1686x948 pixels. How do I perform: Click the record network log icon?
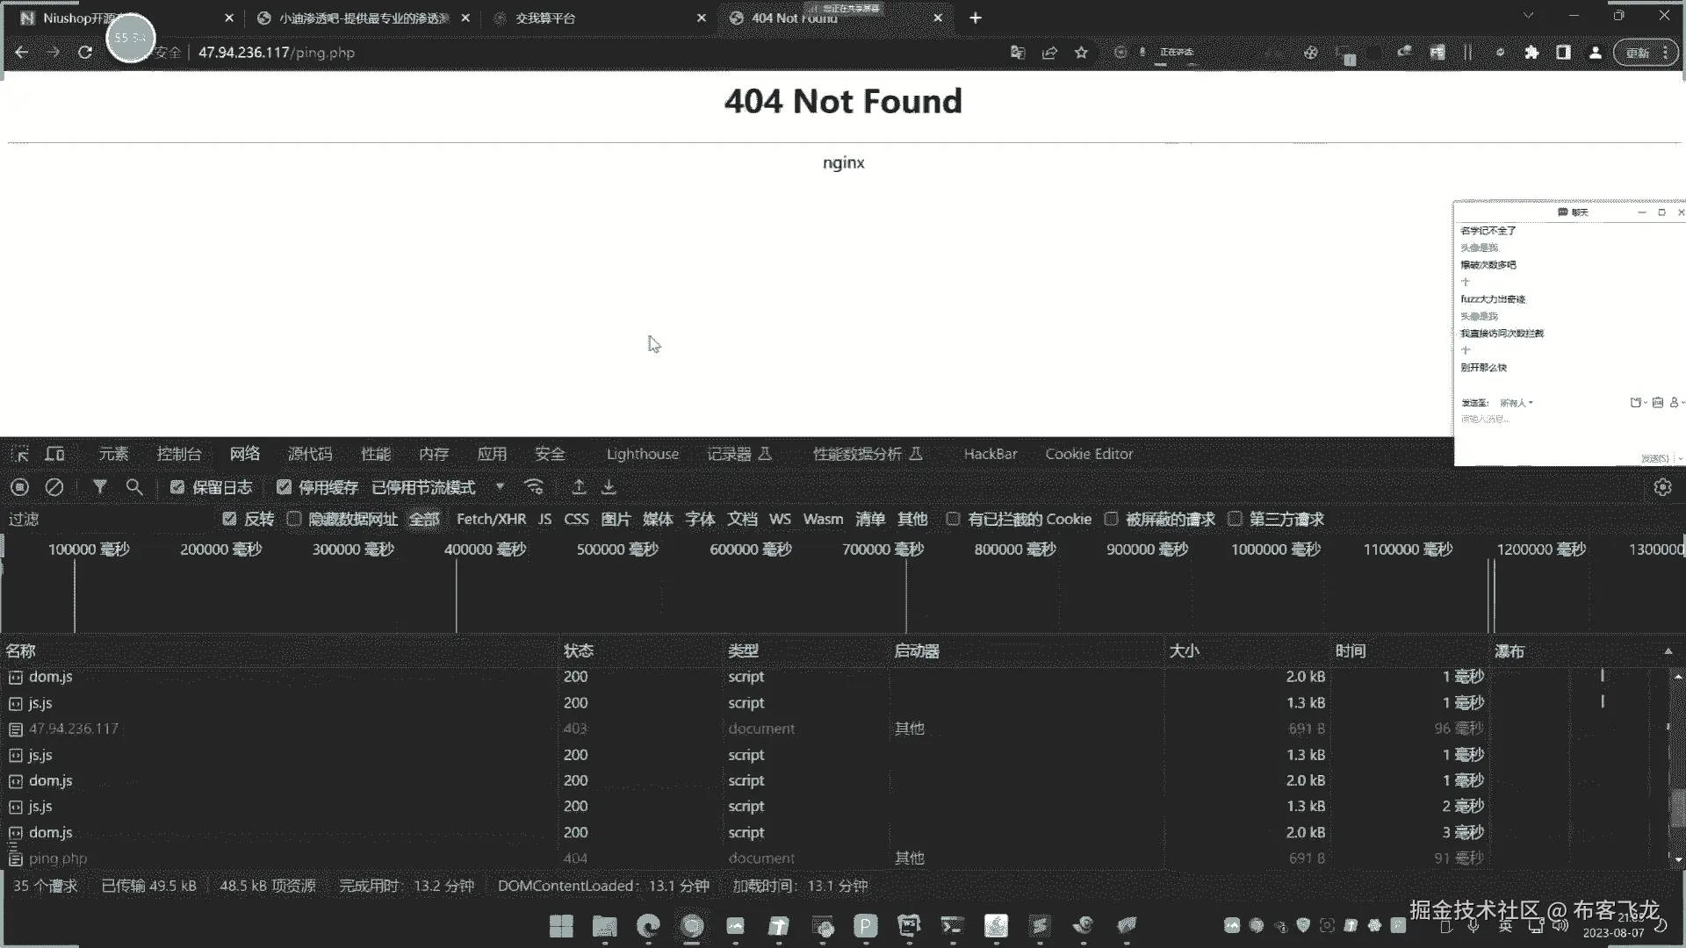click(19, 487)
